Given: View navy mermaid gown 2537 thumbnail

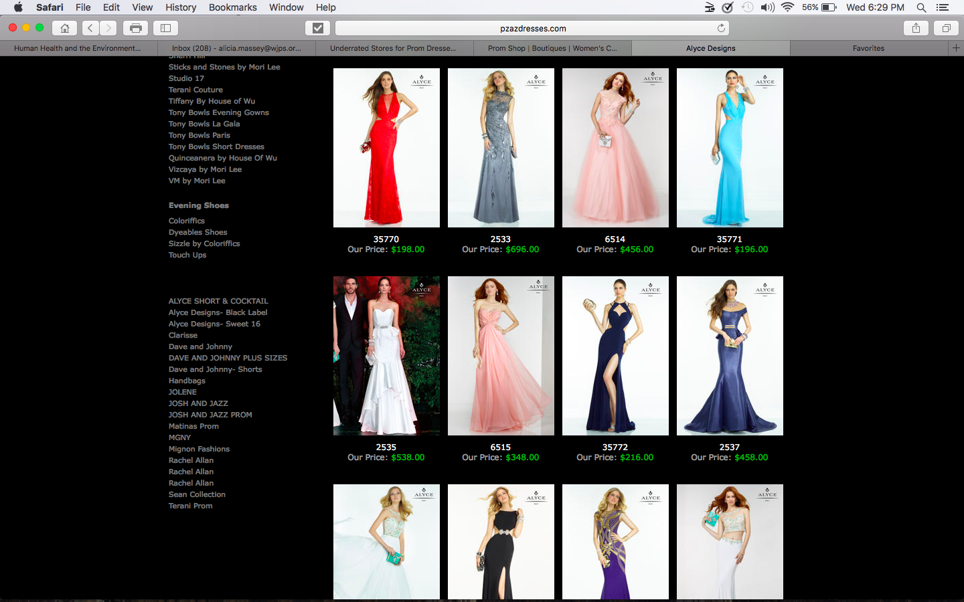Looking at the screenshot, I should coord(730,356).
